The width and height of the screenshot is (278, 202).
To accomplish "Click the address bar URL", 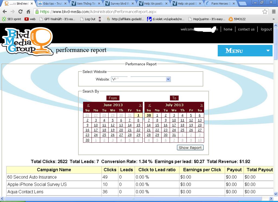I will pos(98,12).
